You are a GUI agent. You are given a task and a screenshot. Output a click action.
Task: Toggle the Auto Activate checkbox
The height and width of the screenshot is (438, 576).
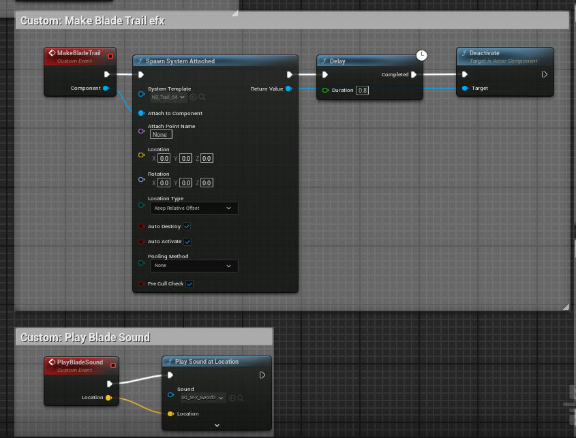(187, 242)
